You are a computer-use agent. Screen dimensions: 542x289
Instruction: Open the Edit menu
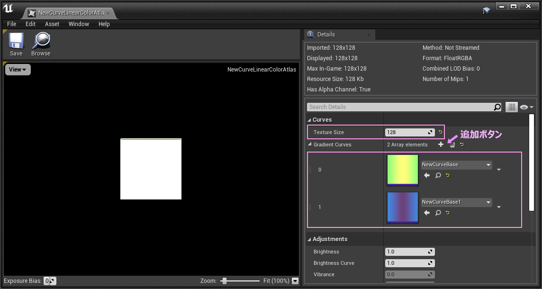(30, 24)
